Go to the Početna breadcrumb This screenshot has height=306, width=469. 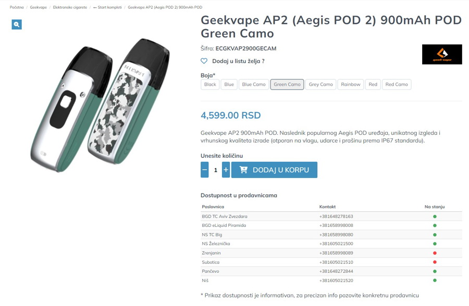pos(17,7)
